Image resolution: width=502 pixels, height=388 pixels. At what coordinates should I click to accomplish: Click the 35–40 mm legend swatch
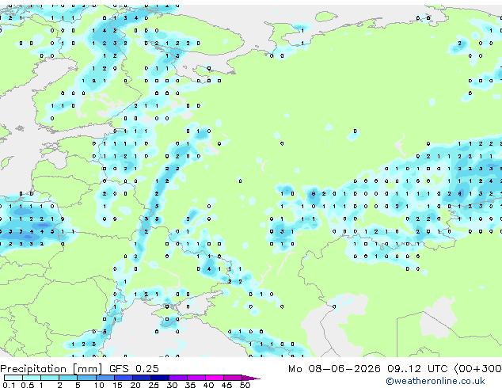[x=196, y=378]
